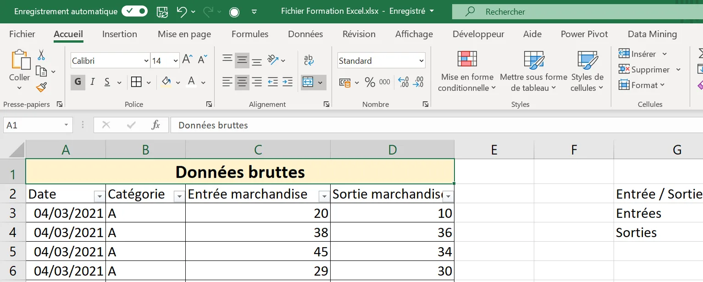Click the Align left icon

click(227, 82)
